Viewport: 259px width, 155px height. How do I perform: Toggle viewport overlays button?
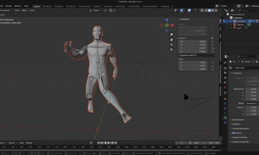click(x=189, y=10)
